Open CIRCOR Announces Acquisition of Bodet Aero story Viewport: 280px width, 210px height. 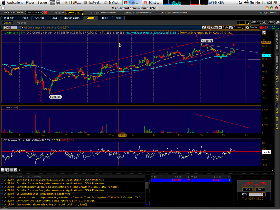pos(43,194)
